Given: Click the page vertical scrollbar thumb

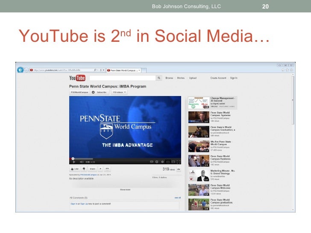Looking at the screenshot, I should [293, 100].
